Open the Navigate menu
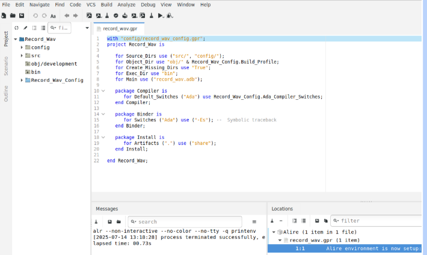Screen dimensions: 427x255 point(40,5)
